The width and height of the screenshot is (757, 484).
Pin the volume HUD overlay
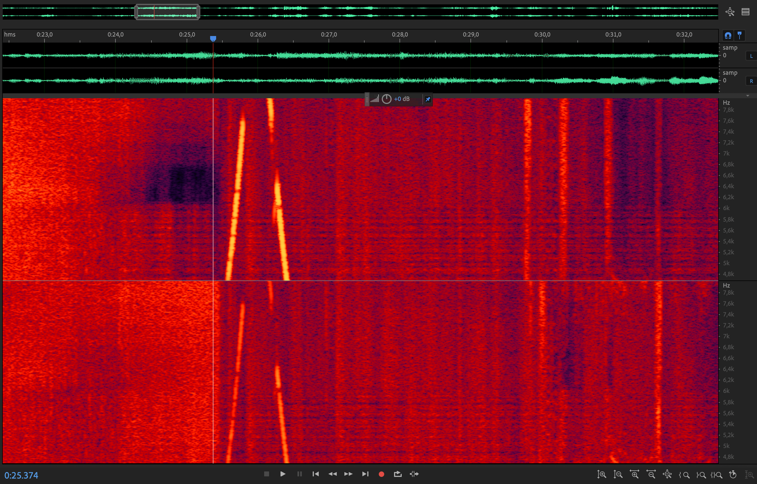[428, 99]
